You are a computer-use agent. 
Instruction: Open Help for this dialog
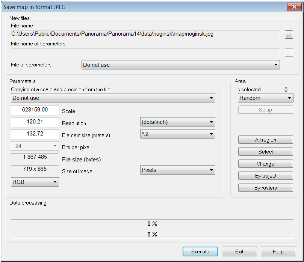278,251
